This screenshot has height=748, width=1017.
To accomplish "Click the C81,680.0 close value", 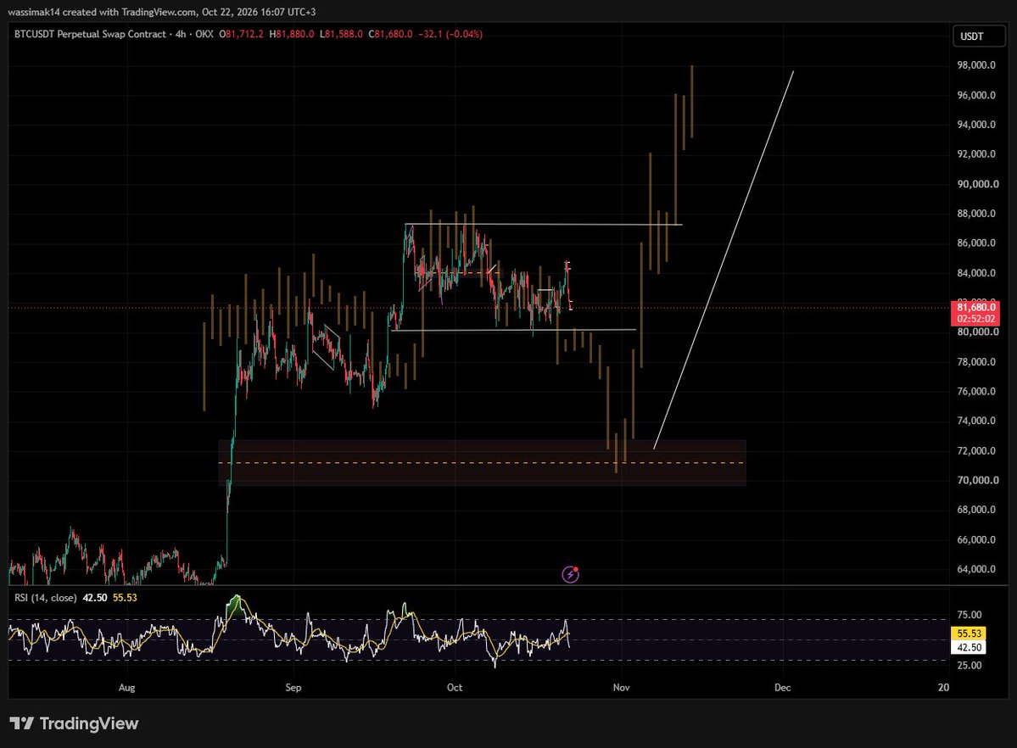I will pyautogui.click(x=390, y=34).
